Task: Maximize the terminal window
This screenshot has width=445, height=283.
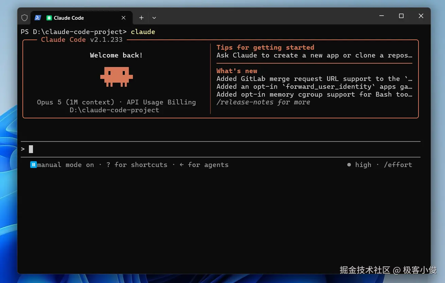Action: (401, 16)
